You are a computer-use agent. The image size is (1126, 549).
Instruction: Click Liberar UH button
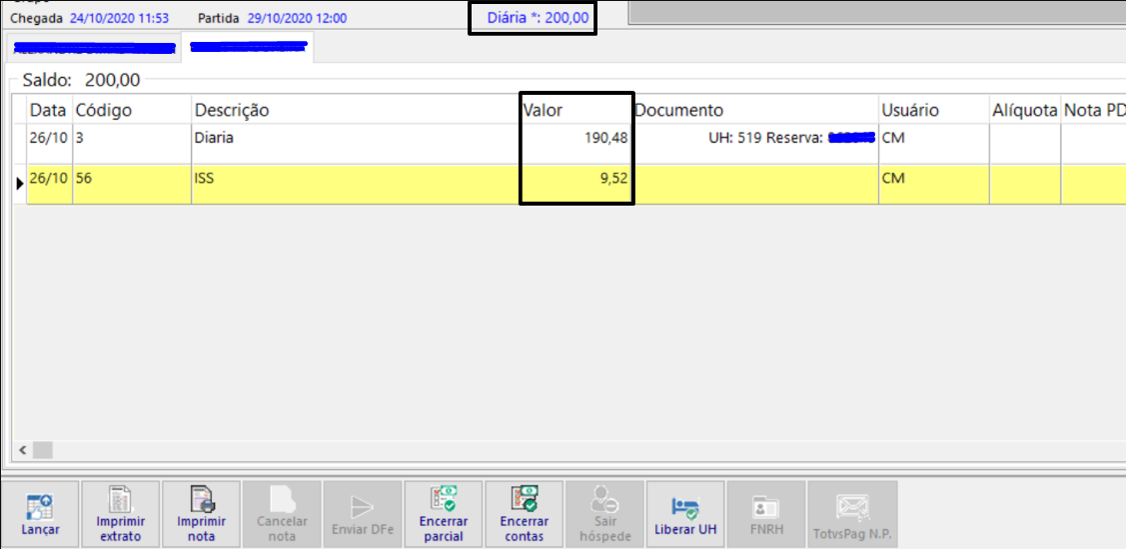[x=685, y=513]
